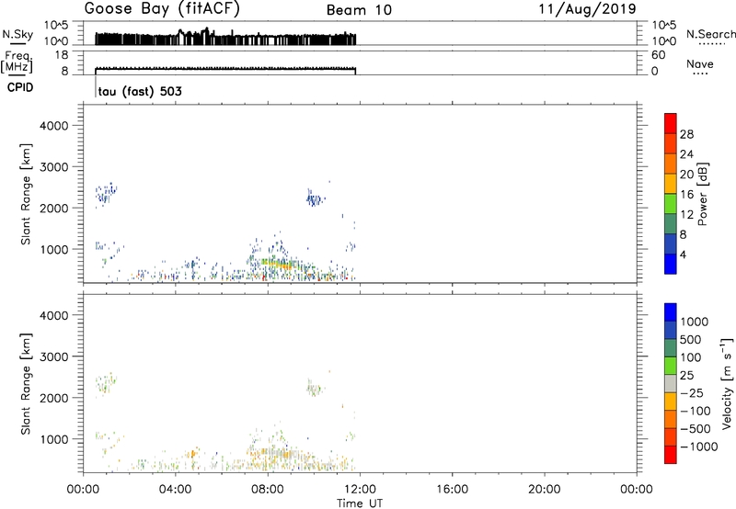Click the blue top segment of Velocity colorbar
The height and width of the screenshot is (509, 736).
(x=671, y=312)
